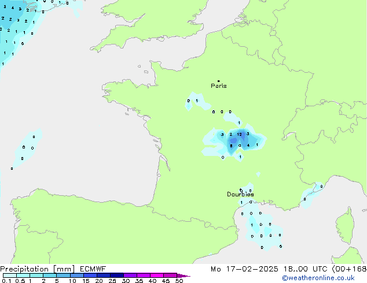The image size is (367, 283).
Task: Click the 'Mo 17-02-2025 18.00 UTC' timestamp
Action: 269,269
